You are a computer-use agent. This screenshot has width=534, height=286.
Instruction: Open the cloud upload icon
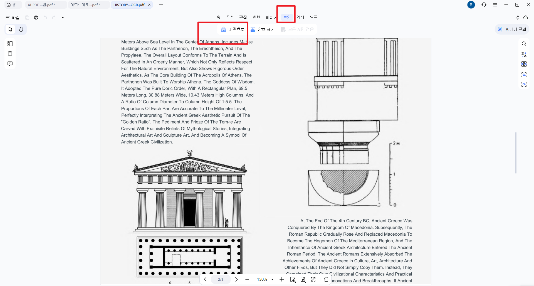point(526,18)
